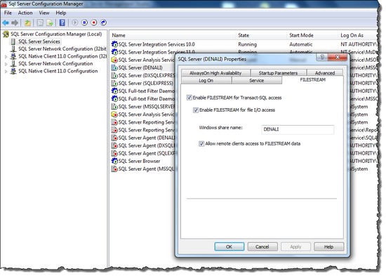
Task: Select SQL Server Services in the tree
Action: coord(39,41)
